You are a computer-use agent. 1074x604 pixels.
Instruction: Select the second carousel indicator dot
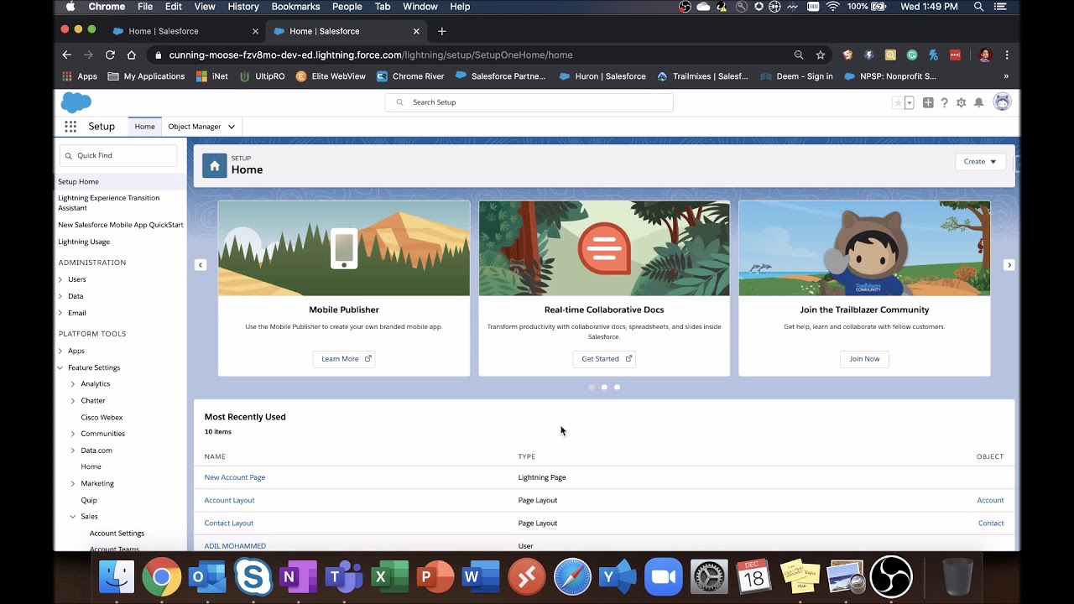click(604, 387)
